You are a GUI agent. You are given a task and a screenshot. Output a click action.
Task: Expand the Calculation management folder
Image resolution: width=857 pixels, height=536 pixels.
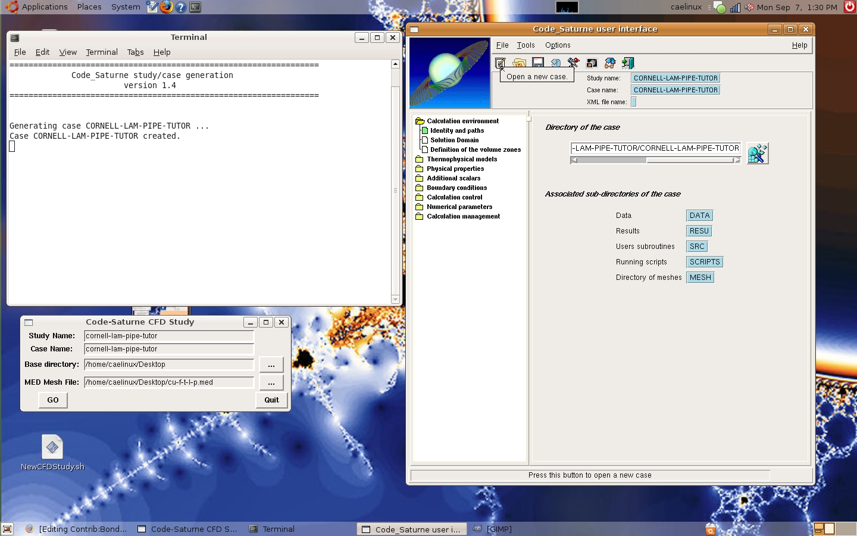click(420, 216)
